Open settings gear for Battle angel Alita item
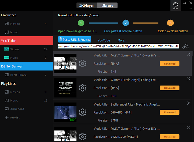Image resolution: width=194 pixels, height=142 pixels. (82, 112)
